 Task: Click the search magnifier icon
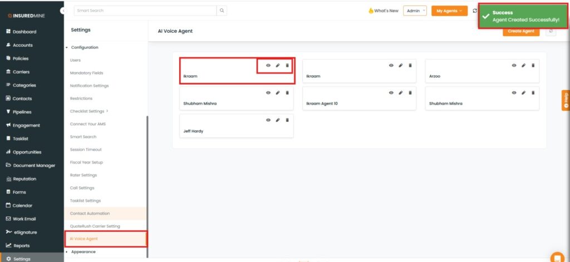(222, 11)
